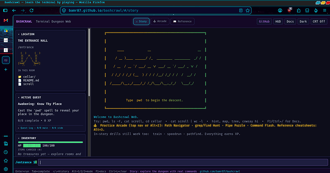Toggle the CRT Off button

[319, 22]
